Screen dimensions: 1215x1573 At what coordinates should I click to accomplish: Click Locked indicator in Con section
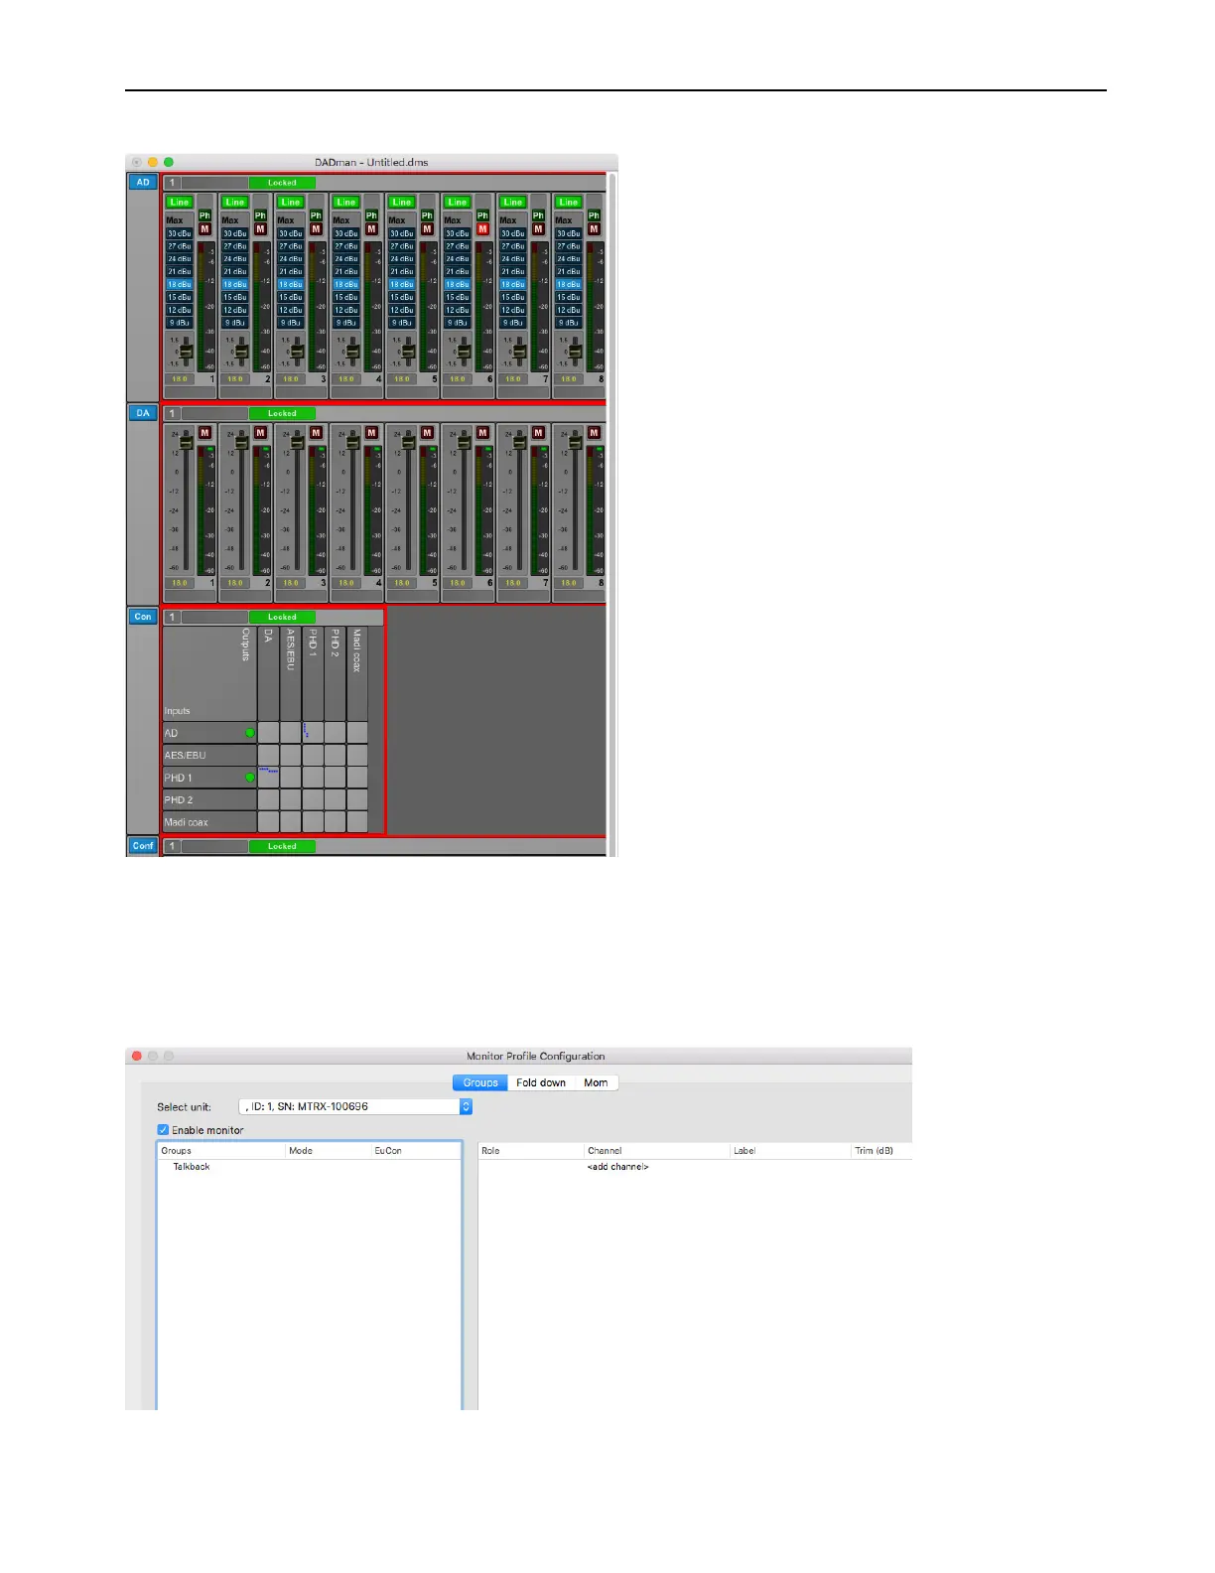(282, 617)
